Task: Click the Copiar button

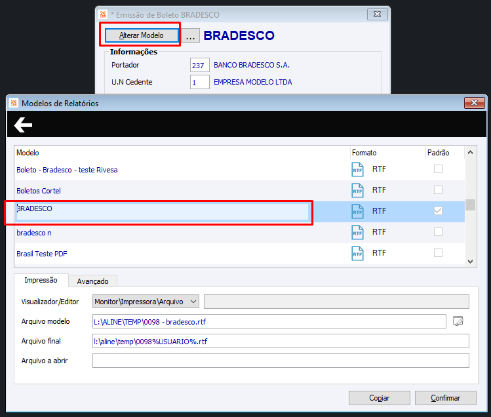Action: point(379,398)
